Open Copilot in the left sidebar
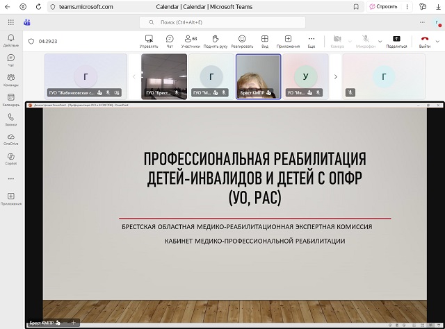445x329 pixels. pyautogui.click(x=11, y=159)
